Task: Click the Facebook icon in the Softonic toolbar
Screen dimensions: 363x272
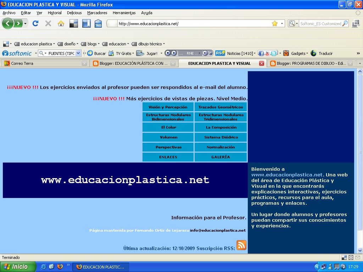Action: 261,53
